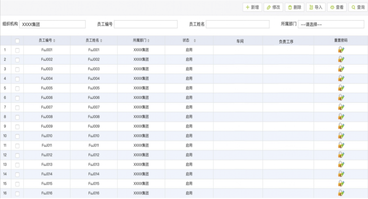
Task: Select employee name cell FuJ012
Action: [94, 155]
